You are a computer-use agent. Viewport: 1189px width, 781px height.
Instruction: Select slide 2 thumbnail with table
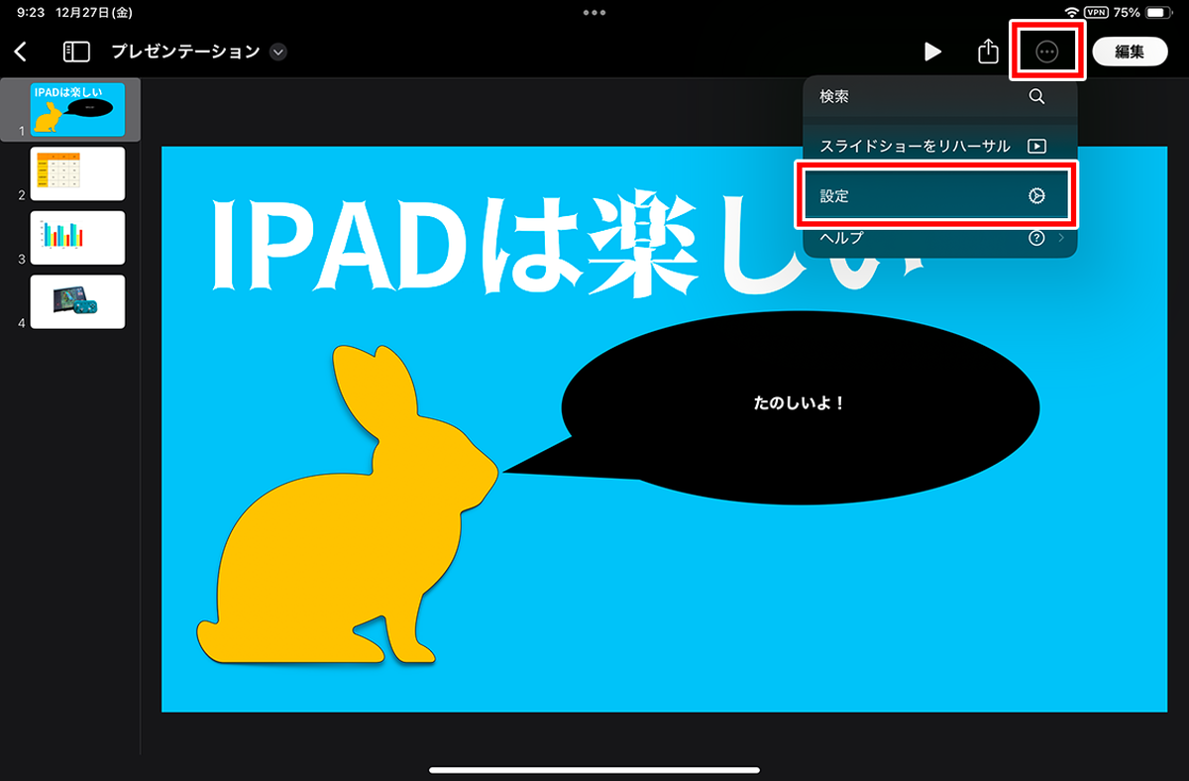point(77,173)
